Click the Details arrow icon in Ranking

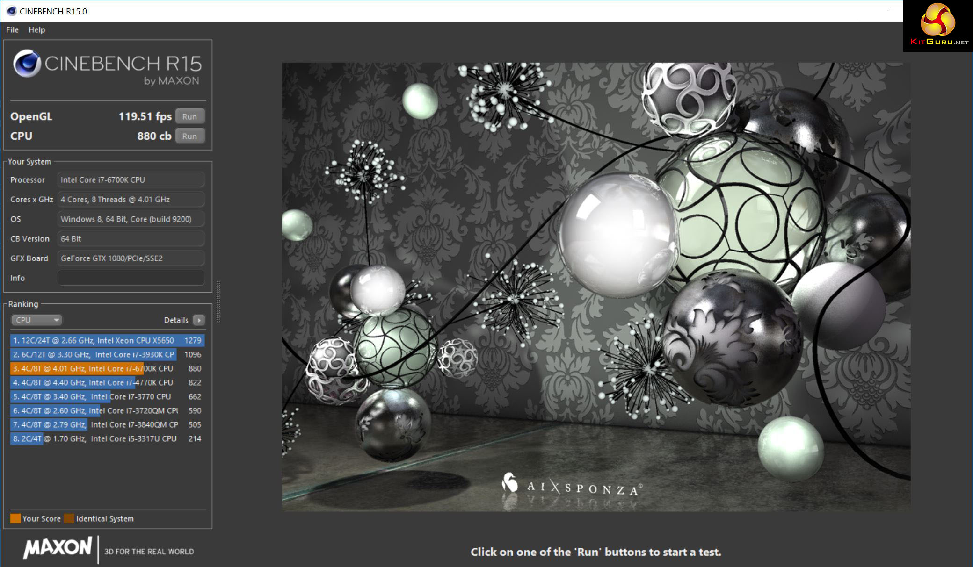tap(199, 320)
